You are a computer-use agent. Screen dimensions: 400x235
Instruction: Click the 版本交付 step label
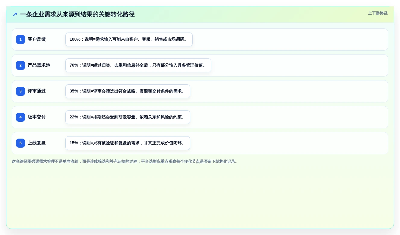click(x=37, y=117)
